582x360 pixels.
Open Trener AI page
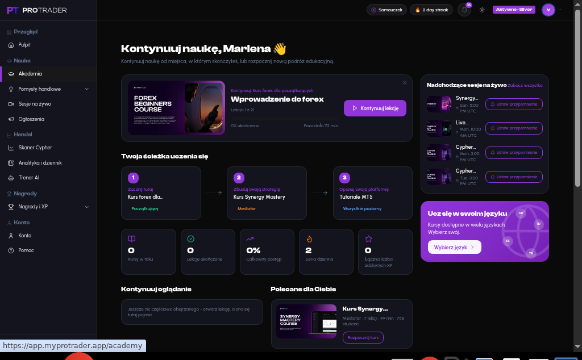[48, 178]
